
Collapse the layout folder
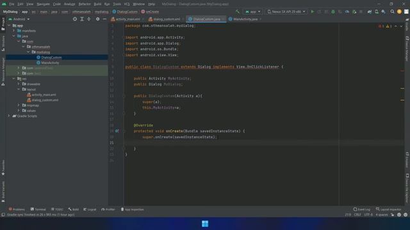(x=19, y=89)
